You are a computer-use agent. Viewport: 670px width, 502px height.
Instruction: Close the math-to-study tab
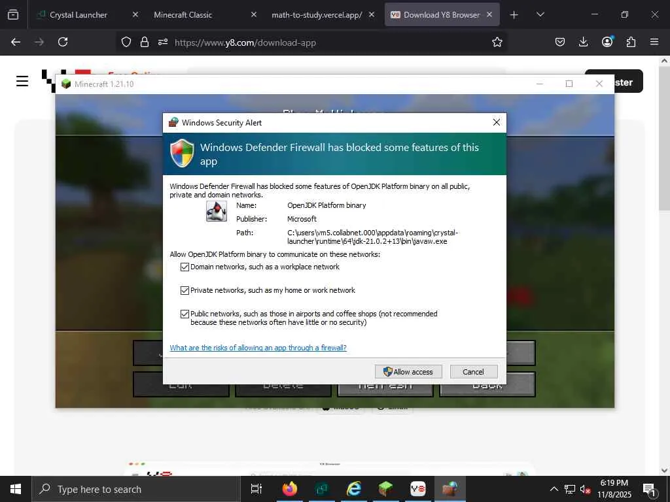point(372,14)
